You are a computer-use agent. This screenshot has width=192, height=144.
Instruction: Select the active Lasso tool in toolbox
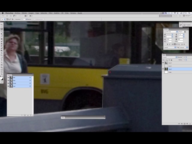coord(2,29)
